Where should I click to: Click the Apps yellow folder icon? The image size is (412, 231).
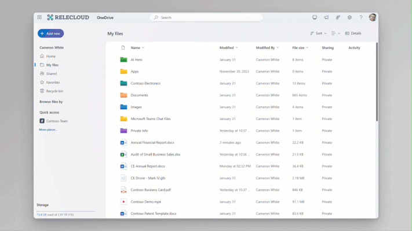(x=123, y=71)
